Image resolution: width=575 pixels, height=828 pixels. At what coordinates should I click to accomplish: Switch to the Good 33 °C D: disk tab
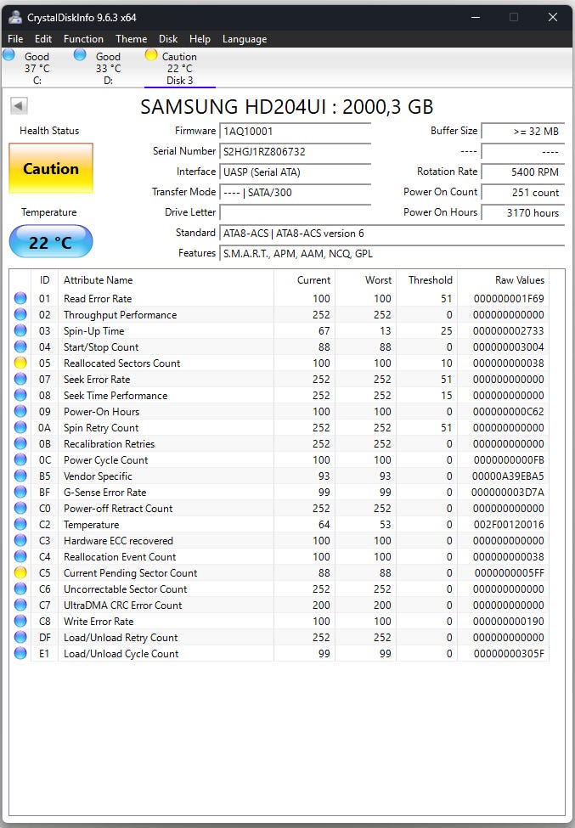click(x=108, y=68)
